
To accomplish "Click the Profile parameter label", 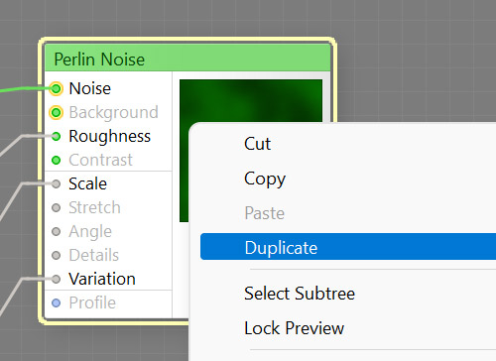I will click(x=92, y=302).
